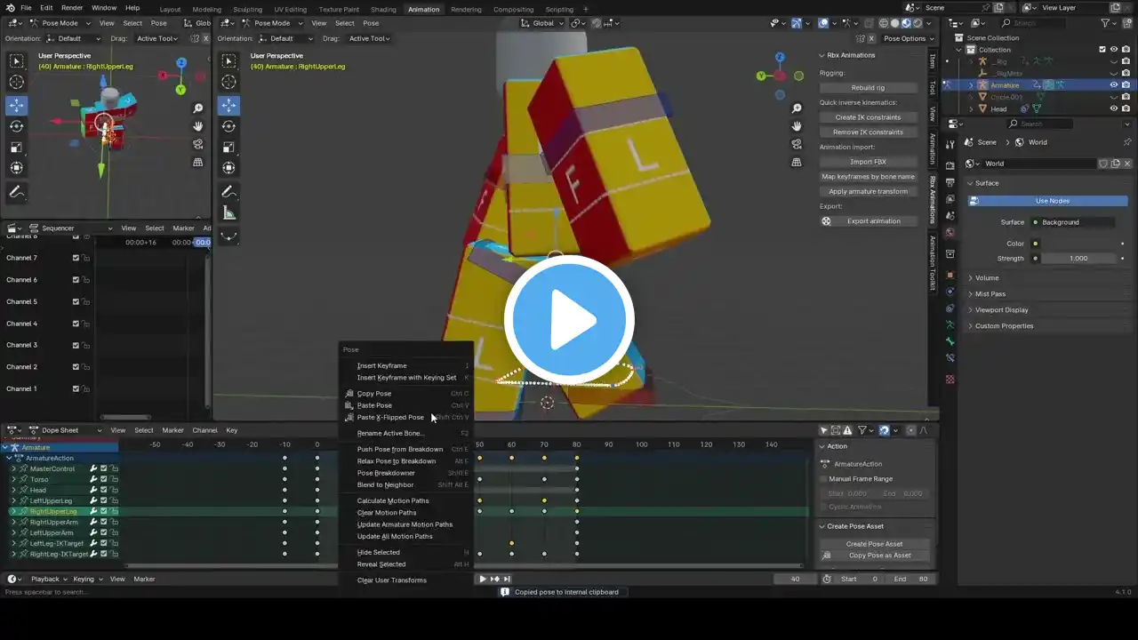Expand the Custom Properties section
The height and width of the screenshot is (640, 1138).
[x=1004, y=326]
